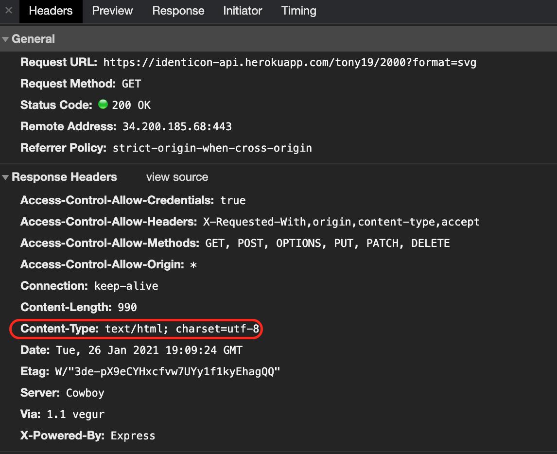Switch to the Response tab
Image resolution: width=557 pixels, height=454 pixels.
[178, 11]
